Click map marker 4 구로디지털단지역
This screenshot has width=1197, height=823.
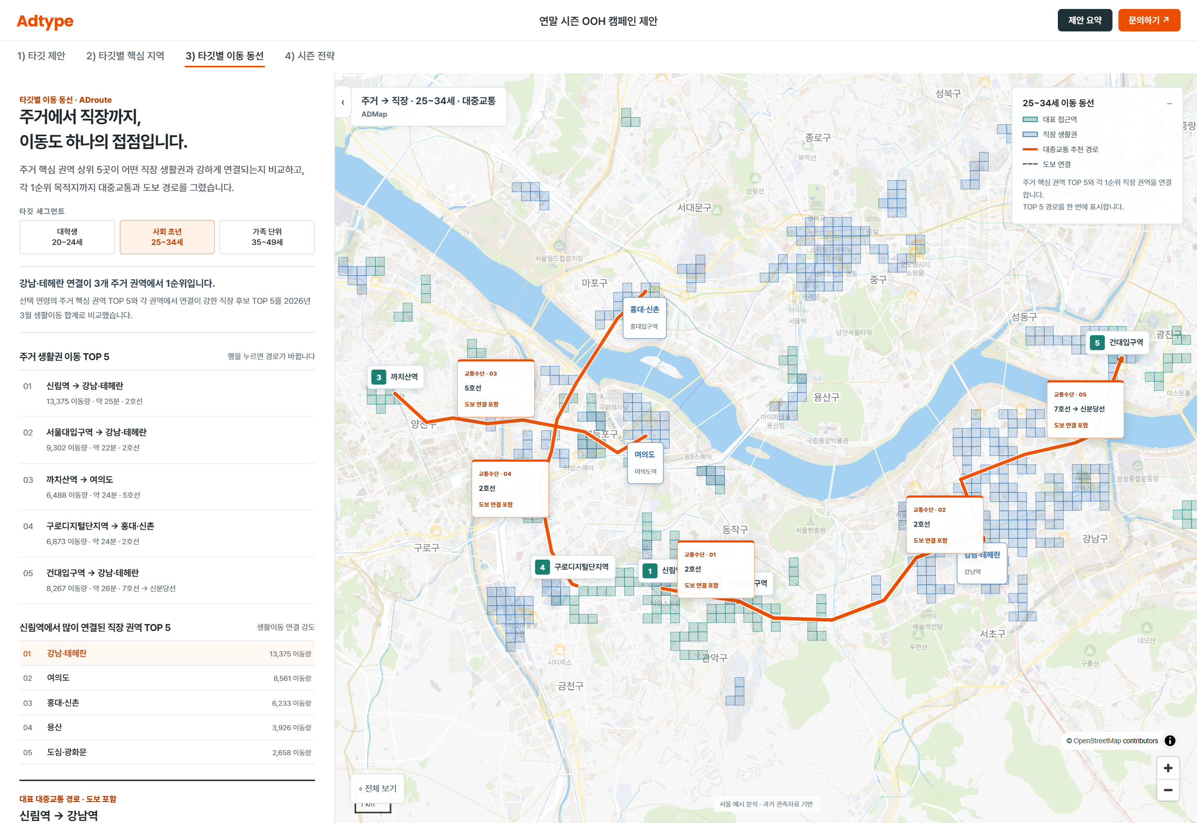(573, 567)
